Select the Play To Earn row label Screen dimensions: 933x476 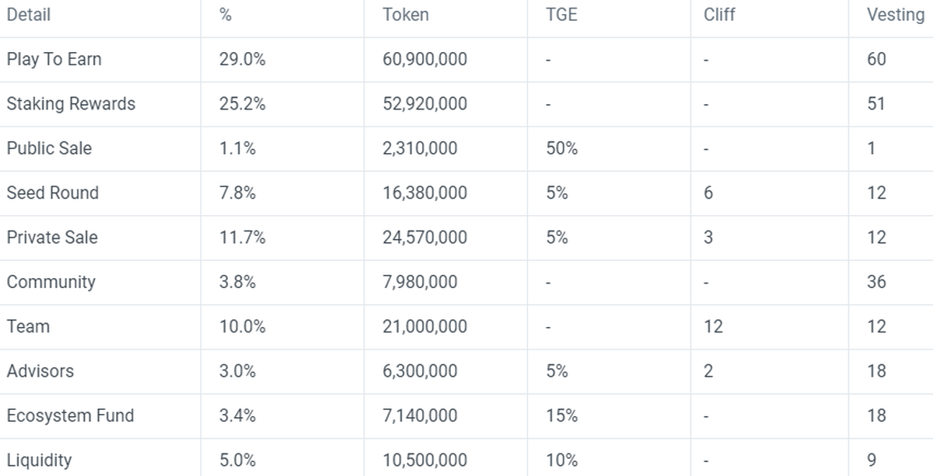[x=54, y=60]
